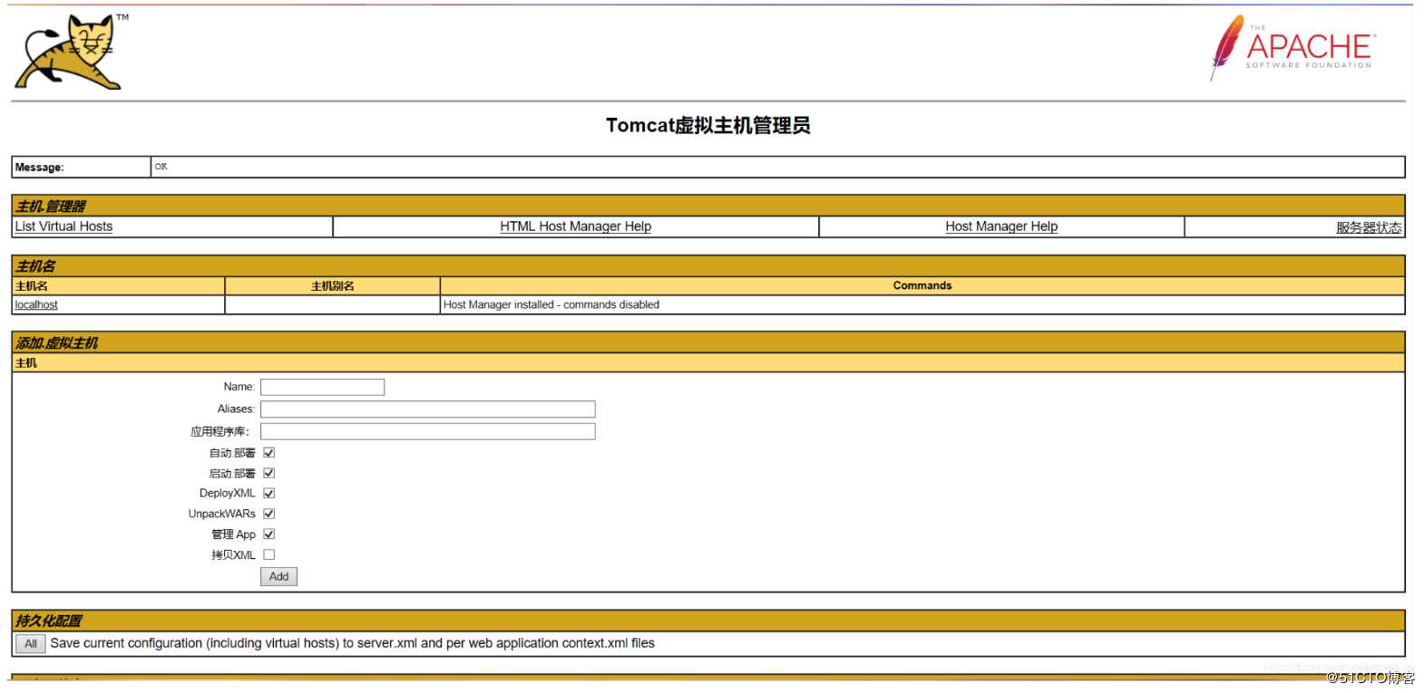Click the Tomcat虚拟主机管理员 page title
This screenshot has width=1424, height=693.
[707, 126]
